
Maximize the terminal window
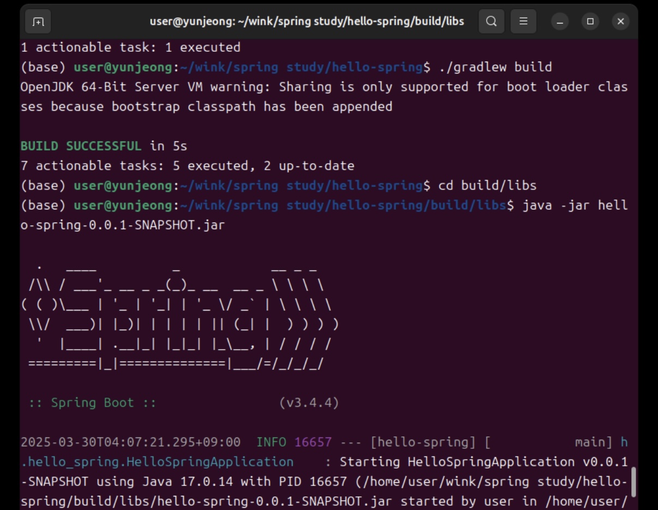tap(590, 22)
